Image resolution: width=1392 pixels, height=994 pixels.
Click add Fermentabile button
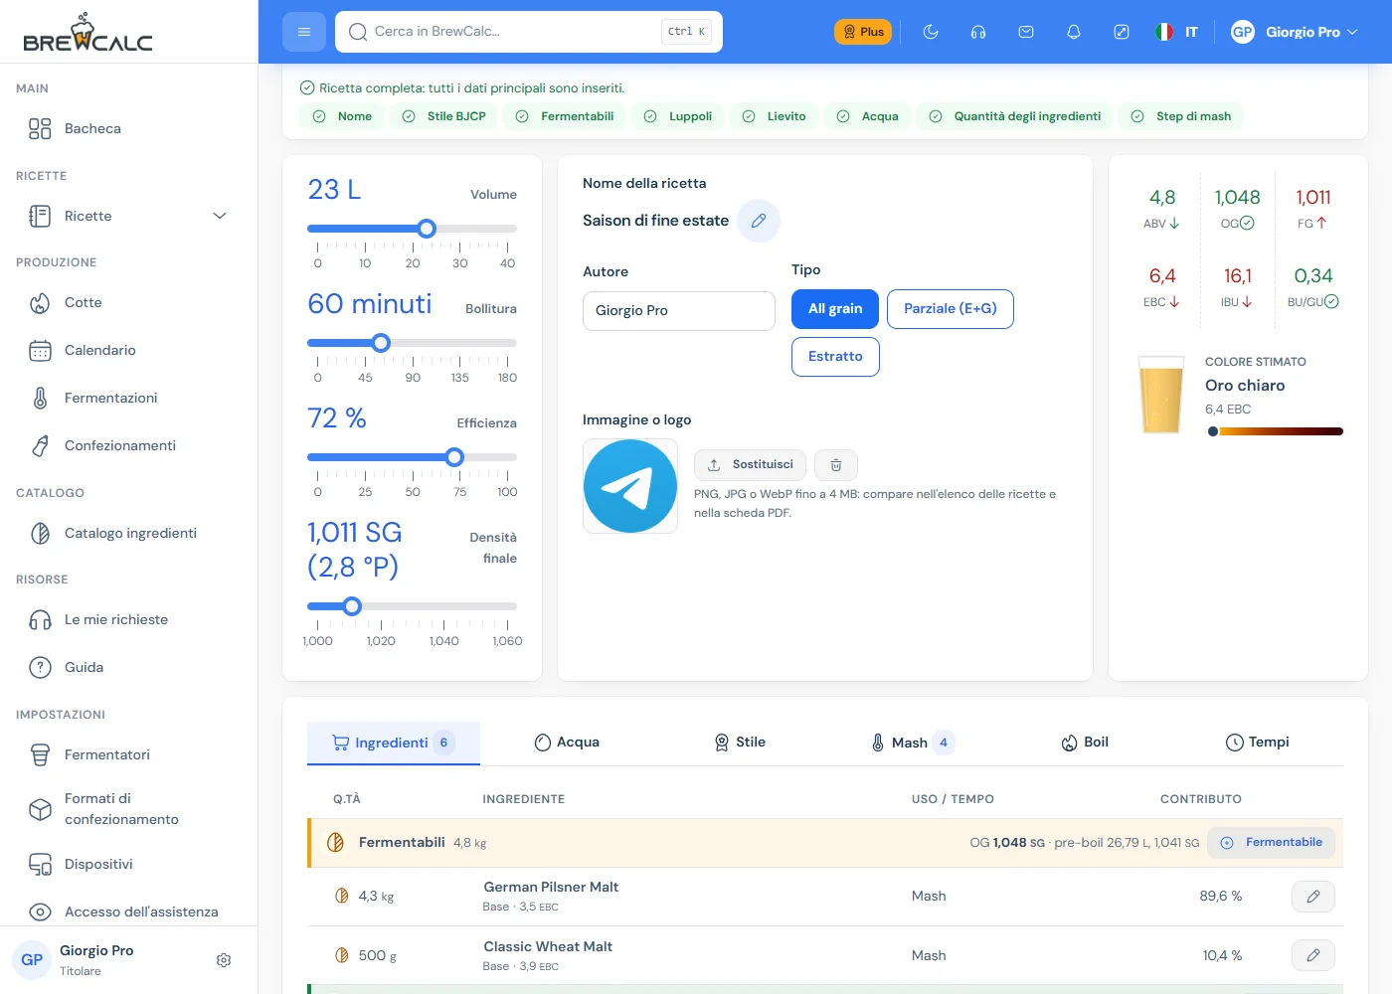tap(1272, 843)
